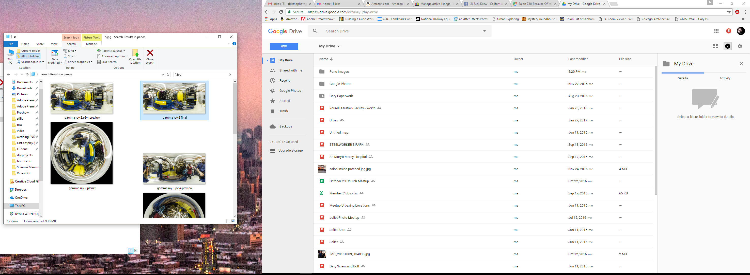Open Size filter dropdown

[70, 56]
